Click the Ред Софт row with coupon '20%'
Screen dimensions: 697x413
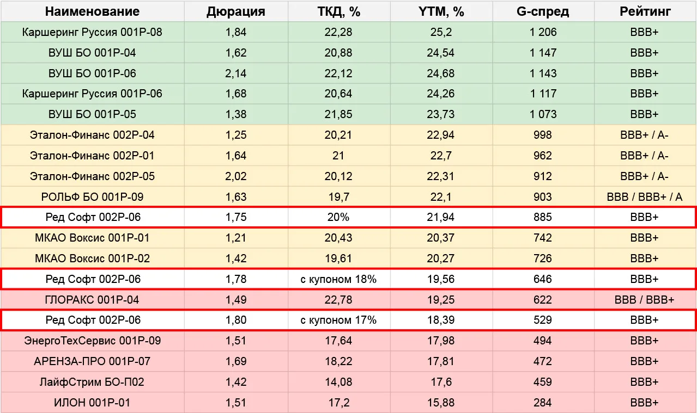(x=348, y=217)
